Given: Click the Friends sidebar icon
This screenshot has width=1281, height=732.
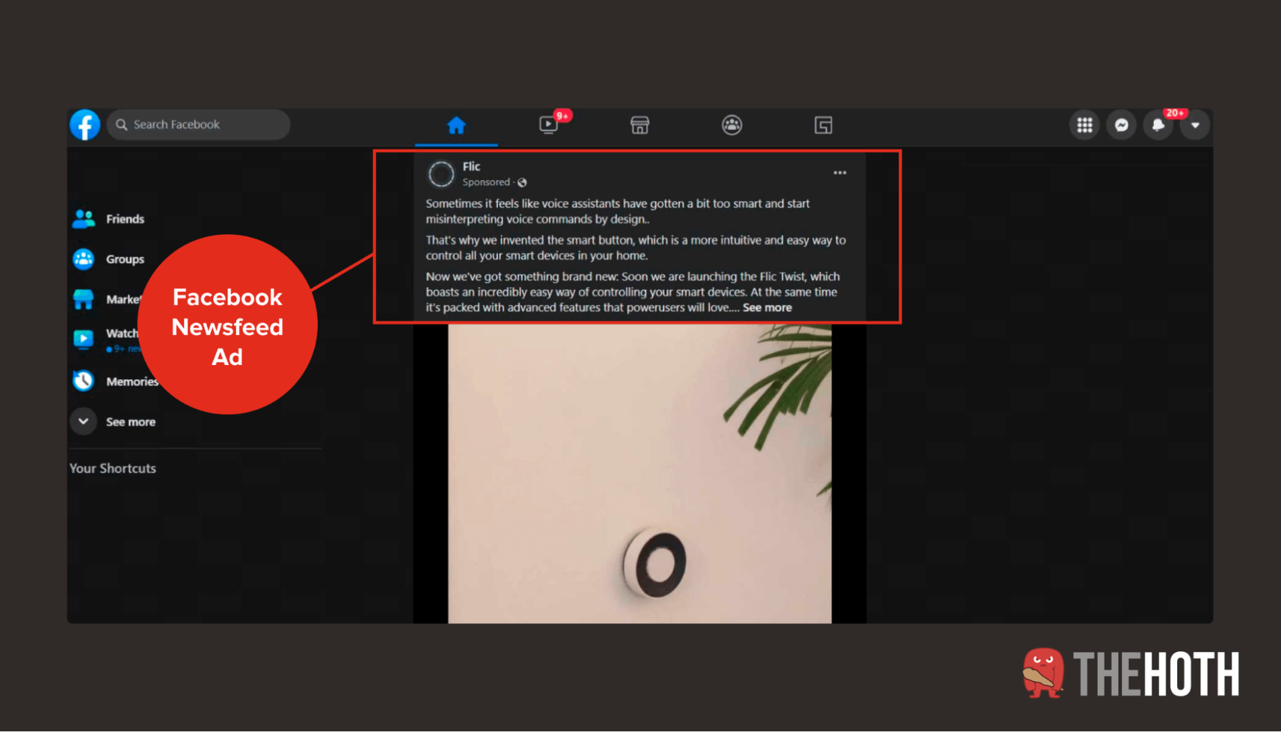Looking at the screenshot, I should [x=84, y=219].
